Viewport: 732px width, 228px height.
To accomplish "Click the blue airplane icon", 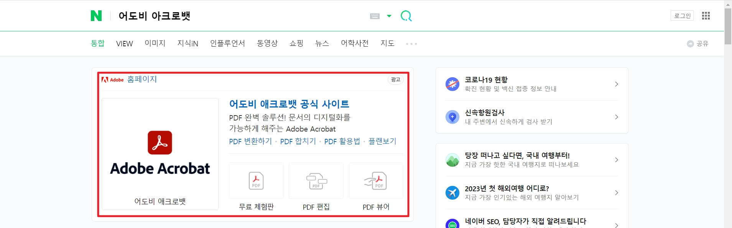I will coord(452,193).
